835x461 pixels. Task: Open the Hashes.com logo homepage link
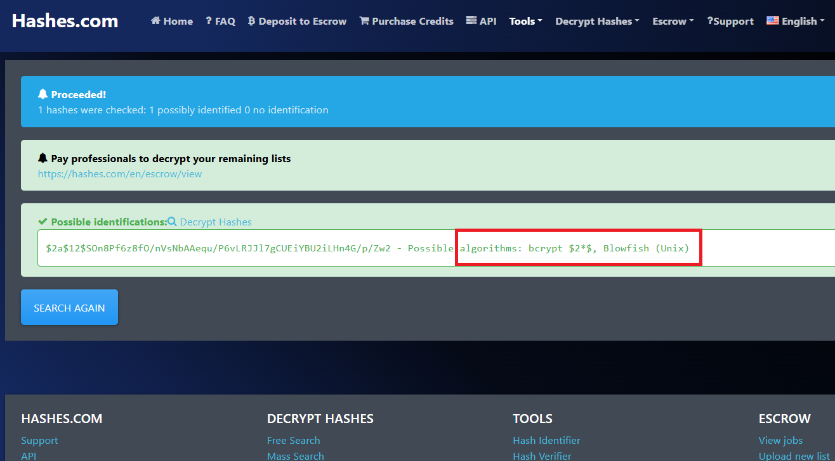click(x=65, y=21)
